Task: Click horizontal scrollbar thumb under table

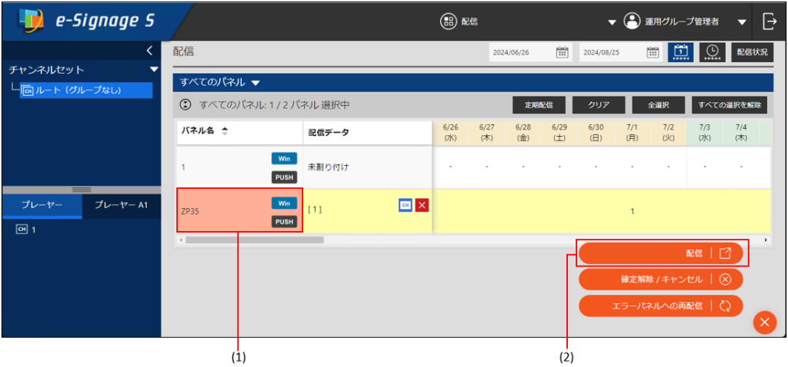Action: (x=254, y=240)
